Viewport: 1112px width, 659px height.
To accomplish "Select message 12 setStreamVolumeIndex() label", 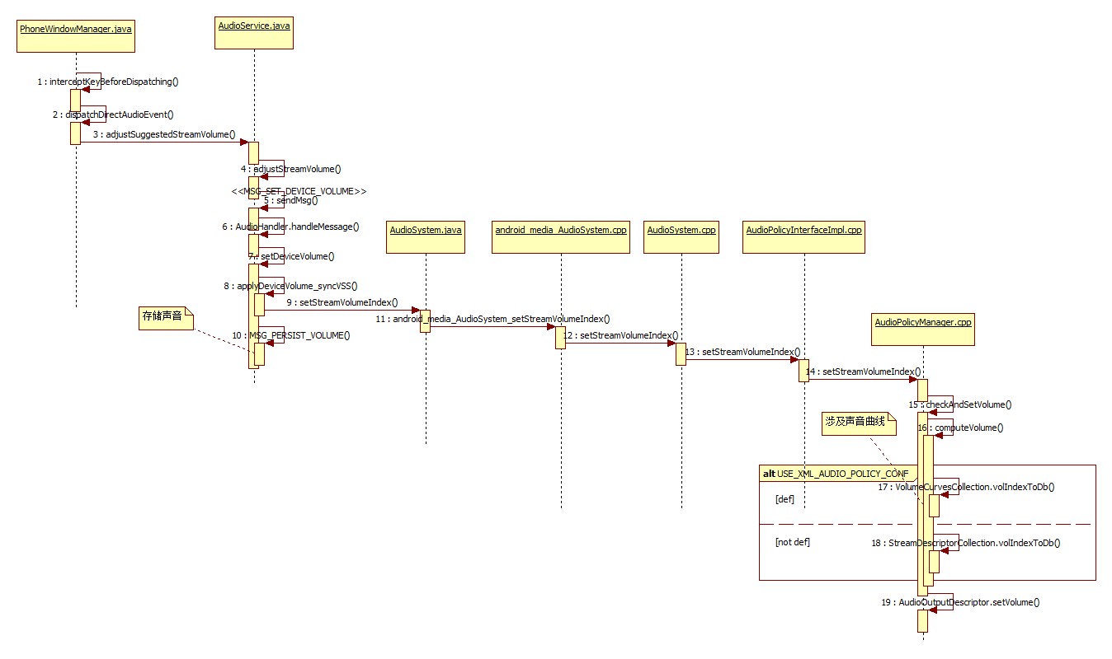I will (x=621, y=335).
